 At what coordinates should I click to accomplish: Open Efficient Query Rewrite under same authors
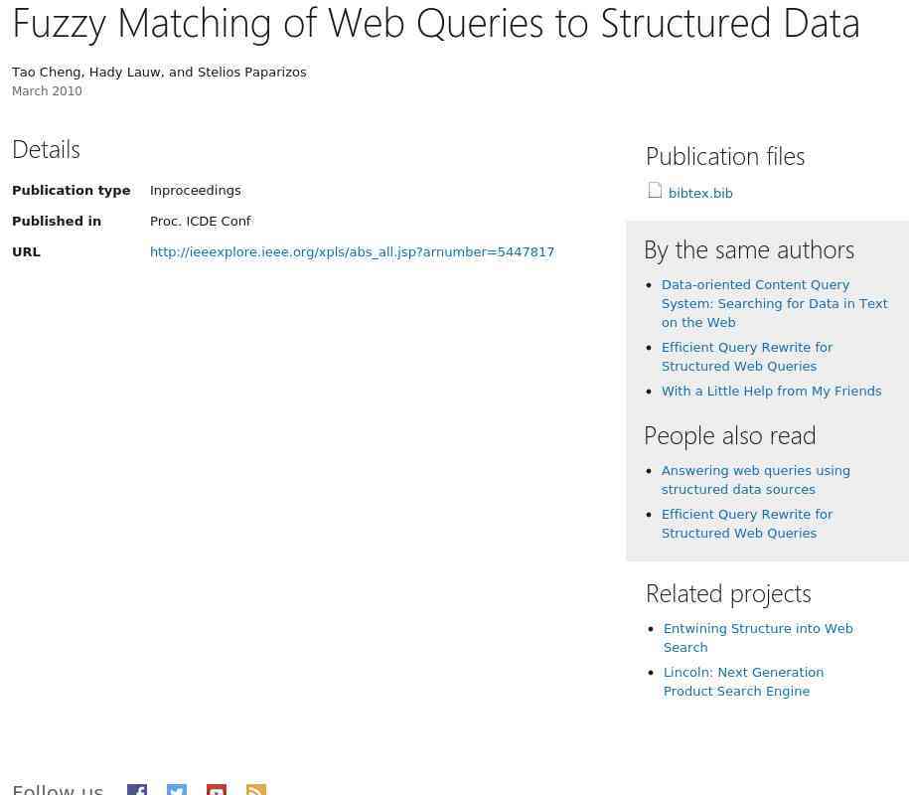pos(747,357)
